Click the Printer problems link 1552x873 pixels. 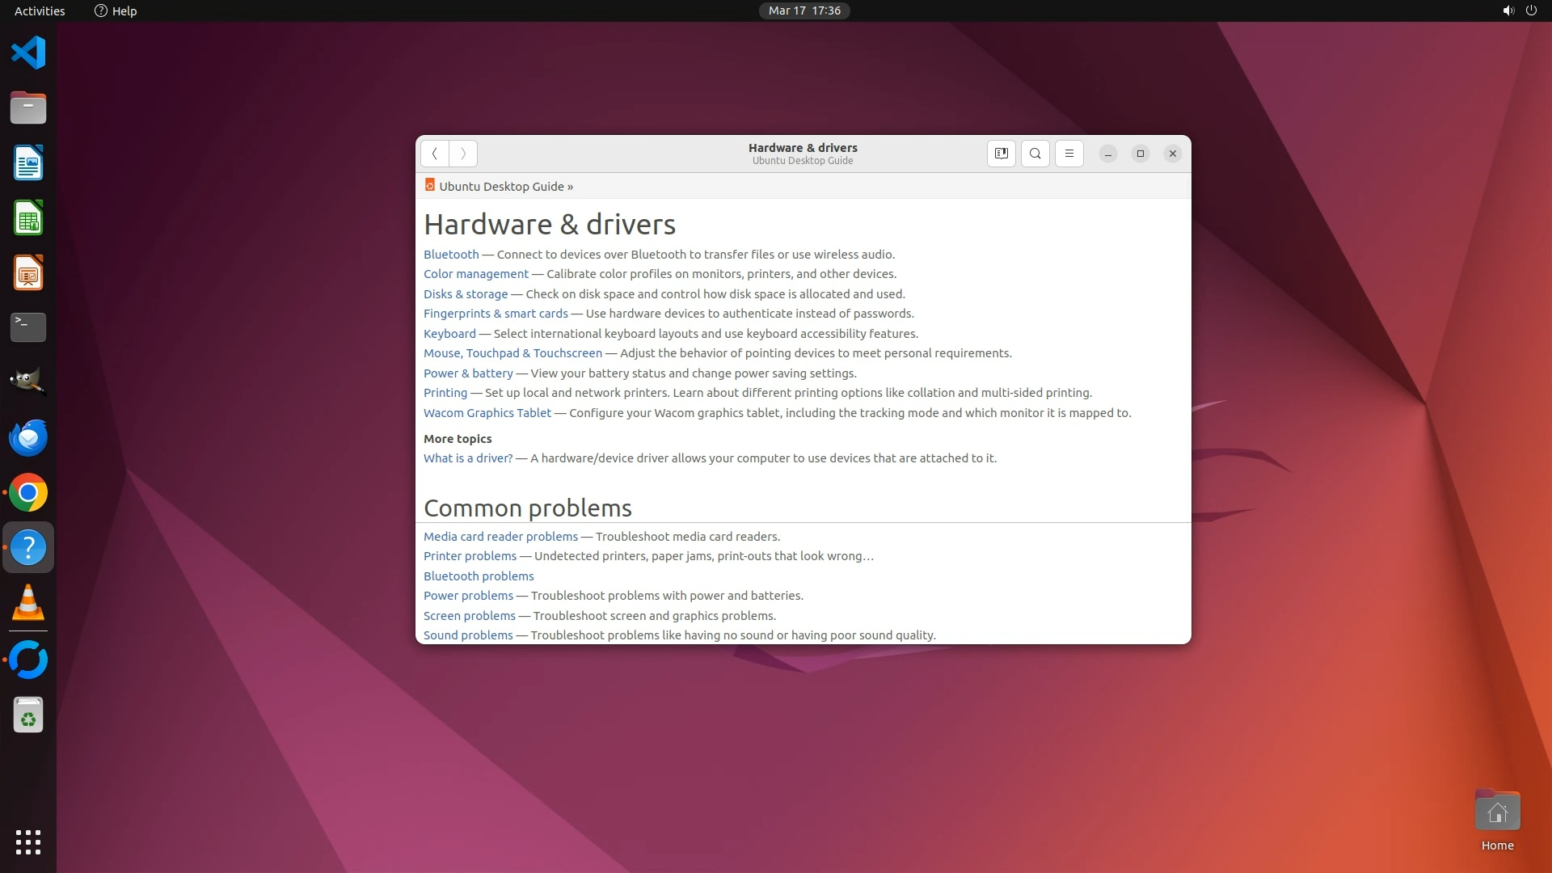click(470, 556)
